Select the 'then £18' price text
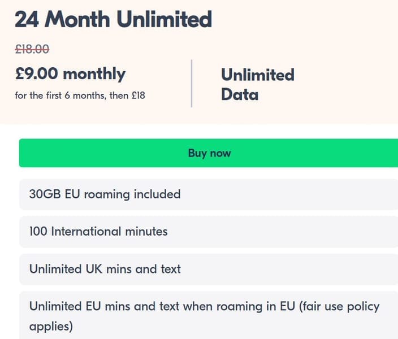The image size is (398, 339). [x=127, y=95]
